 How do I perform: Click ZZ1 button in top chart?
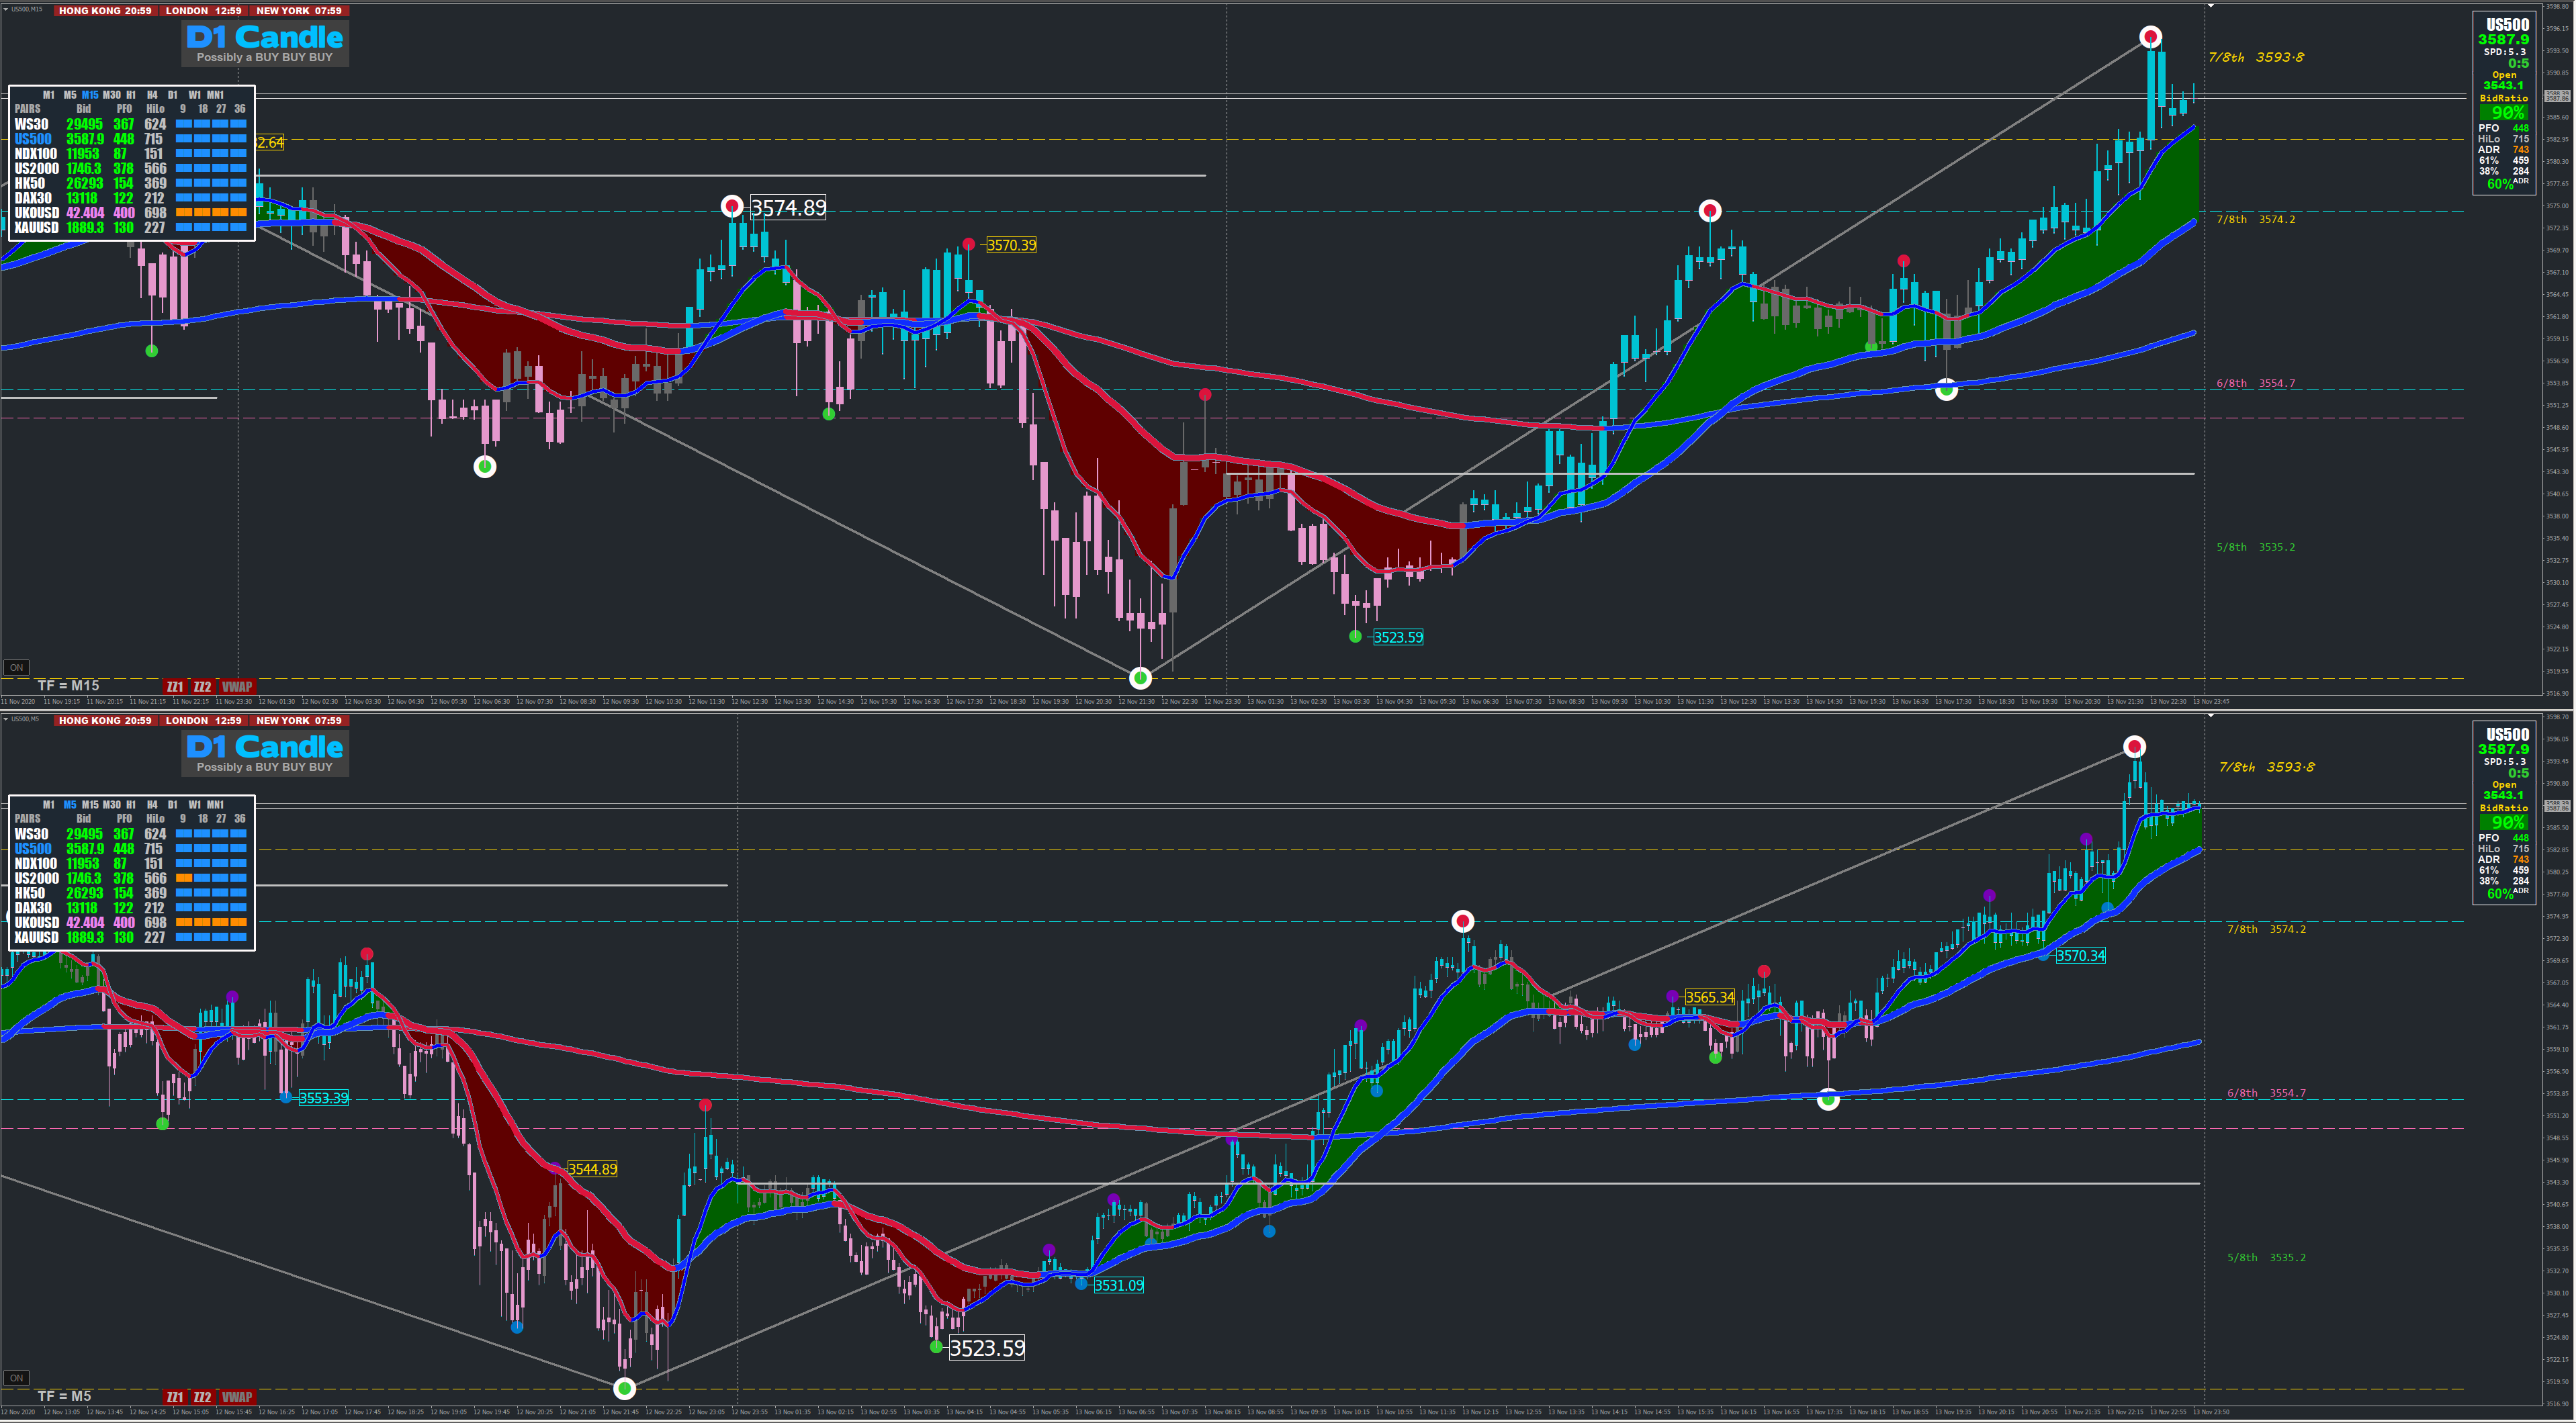(175, 687)
